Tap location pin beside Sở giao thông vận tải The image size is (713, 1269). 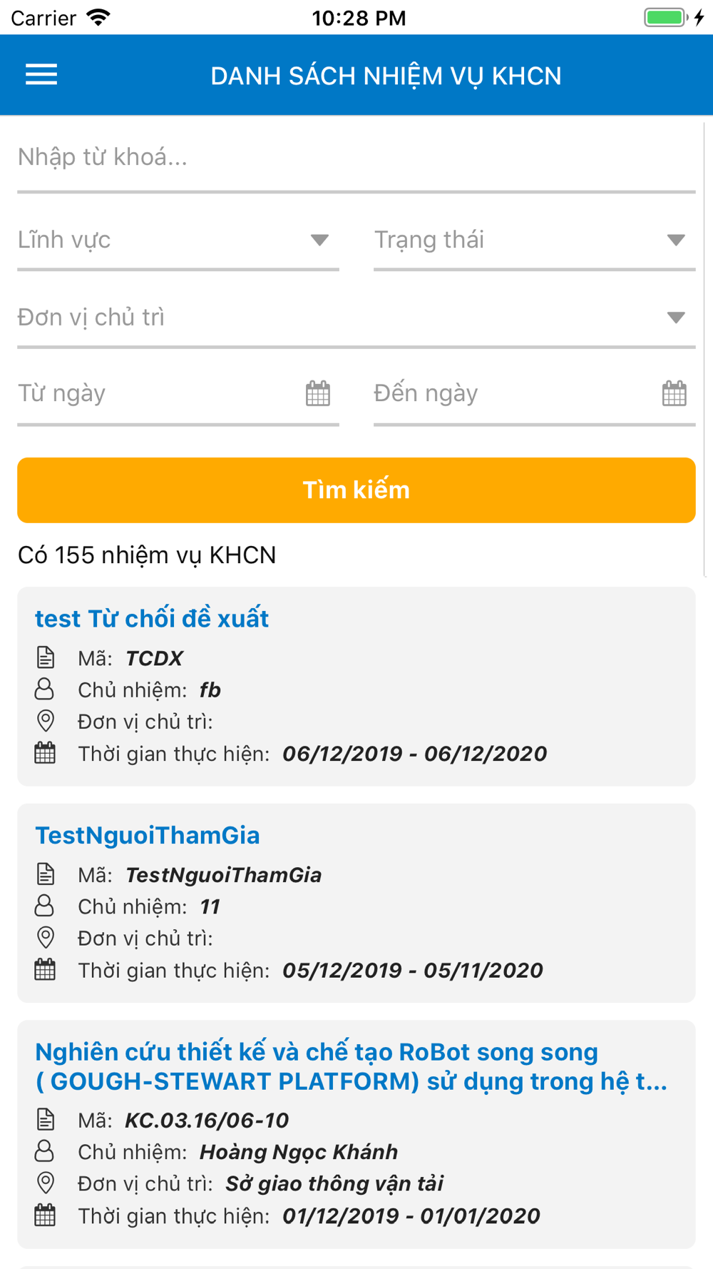pyautogui.click(x=46, y=1183)
